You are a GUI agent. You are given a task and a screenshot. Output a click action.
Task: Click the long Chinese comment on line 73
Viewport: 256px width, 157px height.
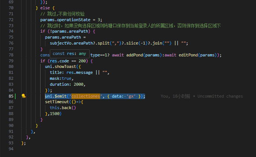[x=131, y=26]
